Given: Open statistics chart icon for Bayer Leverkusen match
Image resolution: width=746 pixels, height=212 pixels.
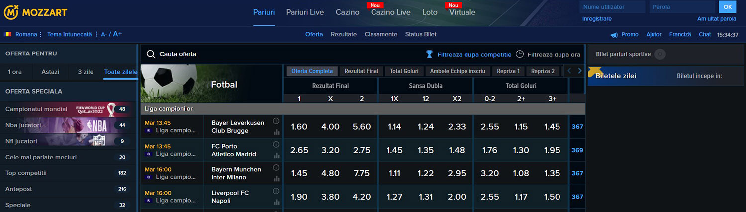Looking at the screenshot, I should click(x=276, y=132).
